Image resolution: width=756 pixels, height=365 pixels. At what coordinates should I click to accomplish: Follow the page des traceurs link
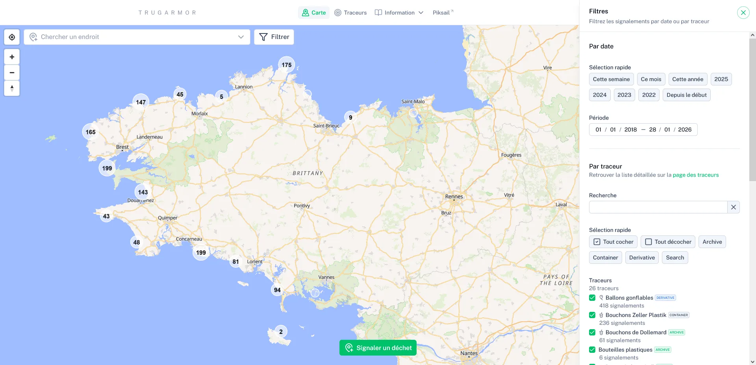(x=695, y=175)
